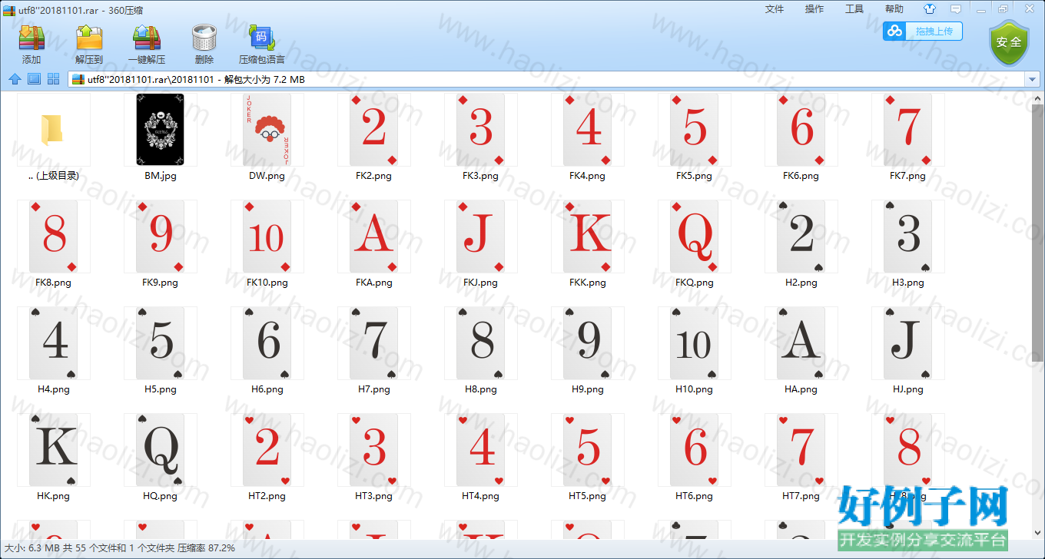This screenshot has height=559, width=1045.
Task: Click the file name HT7.png
Action: click(x=801, y=496)
